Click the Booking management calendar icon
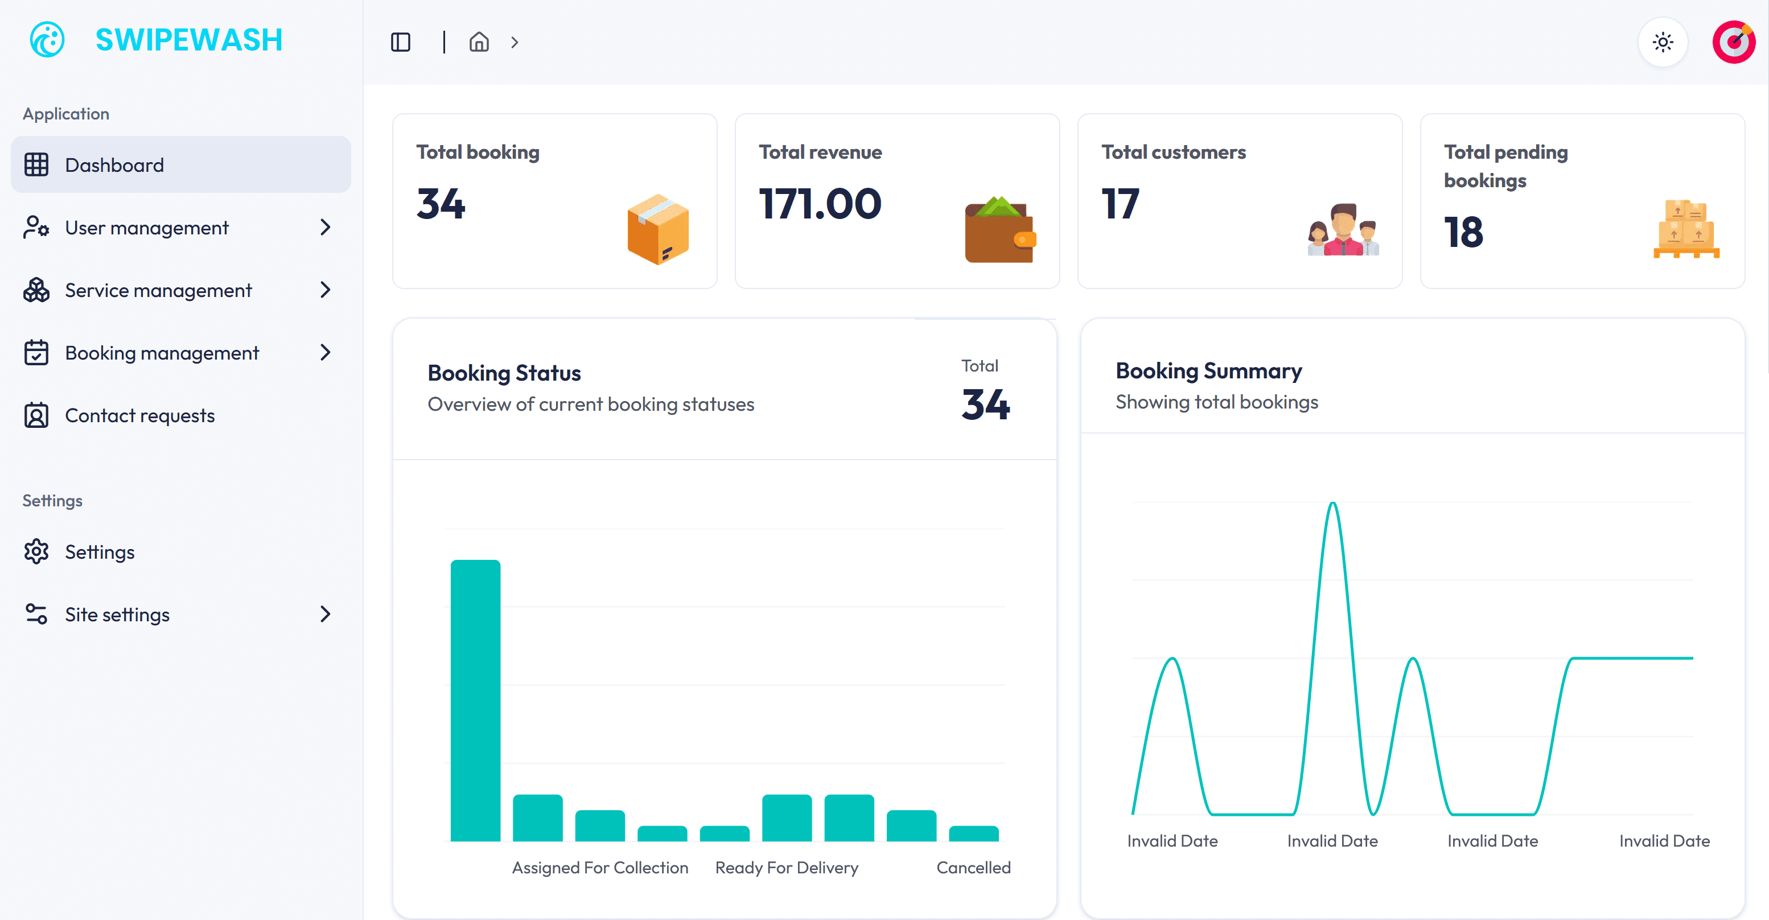 tap(36, 352)
